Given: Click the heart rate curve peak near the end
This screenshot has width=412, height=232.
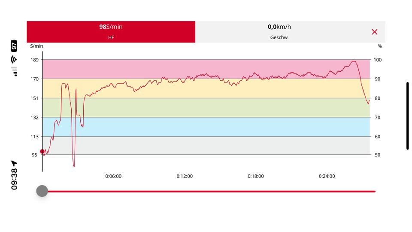Looking at the screenshot, I should pos(354,61).
